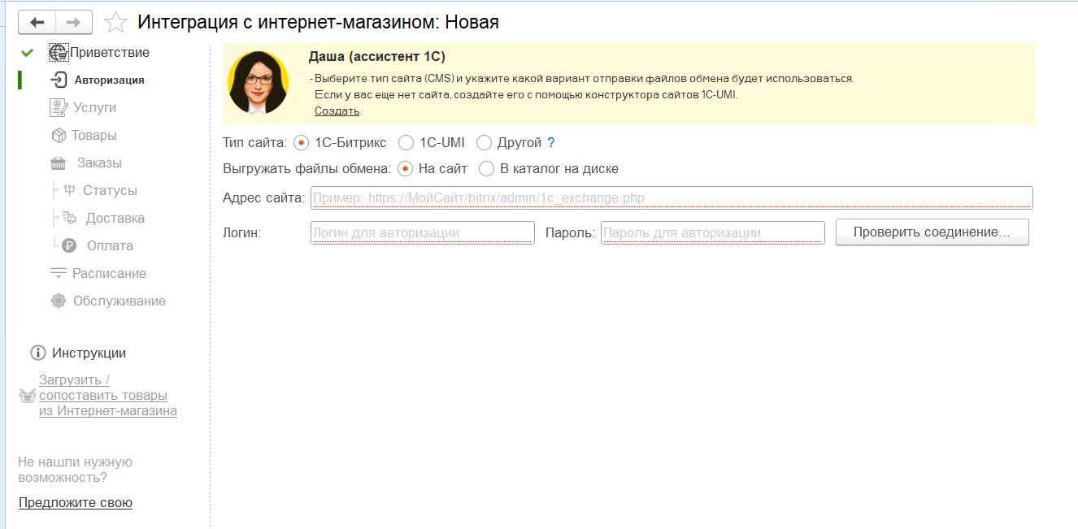Open the Статусы subsection
The width and height of the screenshot is (1078, 529).
[110, 190]
